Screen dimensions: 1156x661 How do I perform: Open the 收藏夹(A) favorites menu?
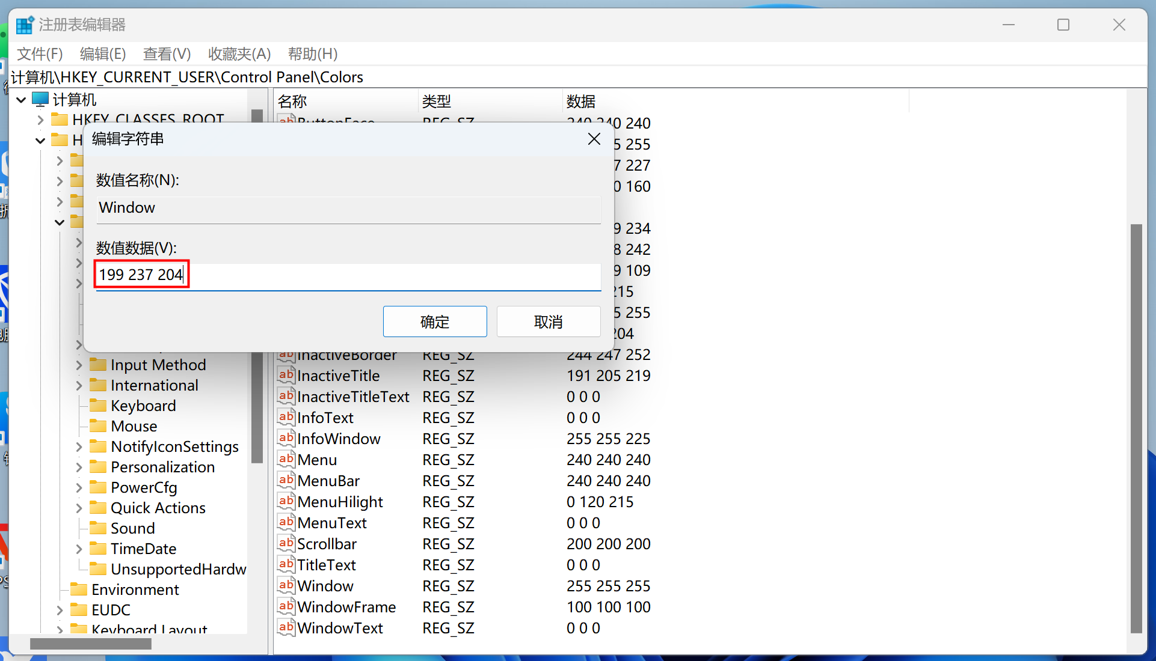point(239,54)
